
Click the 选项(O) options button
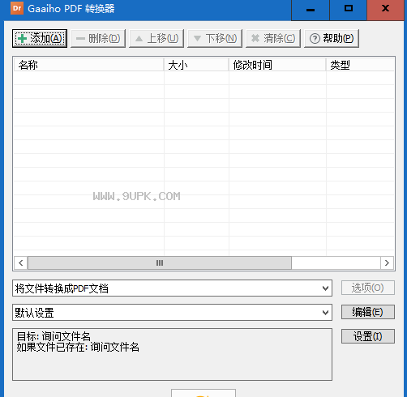[368, 288]
